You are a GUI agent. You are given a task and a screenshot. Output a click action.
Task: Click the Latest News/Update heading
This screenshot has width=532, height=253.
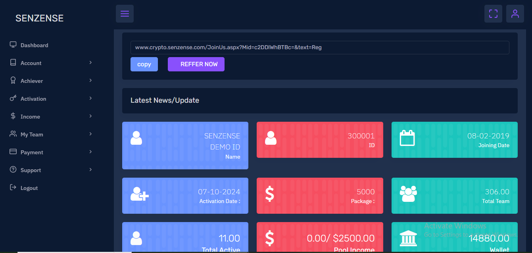[x=165, y=100]
